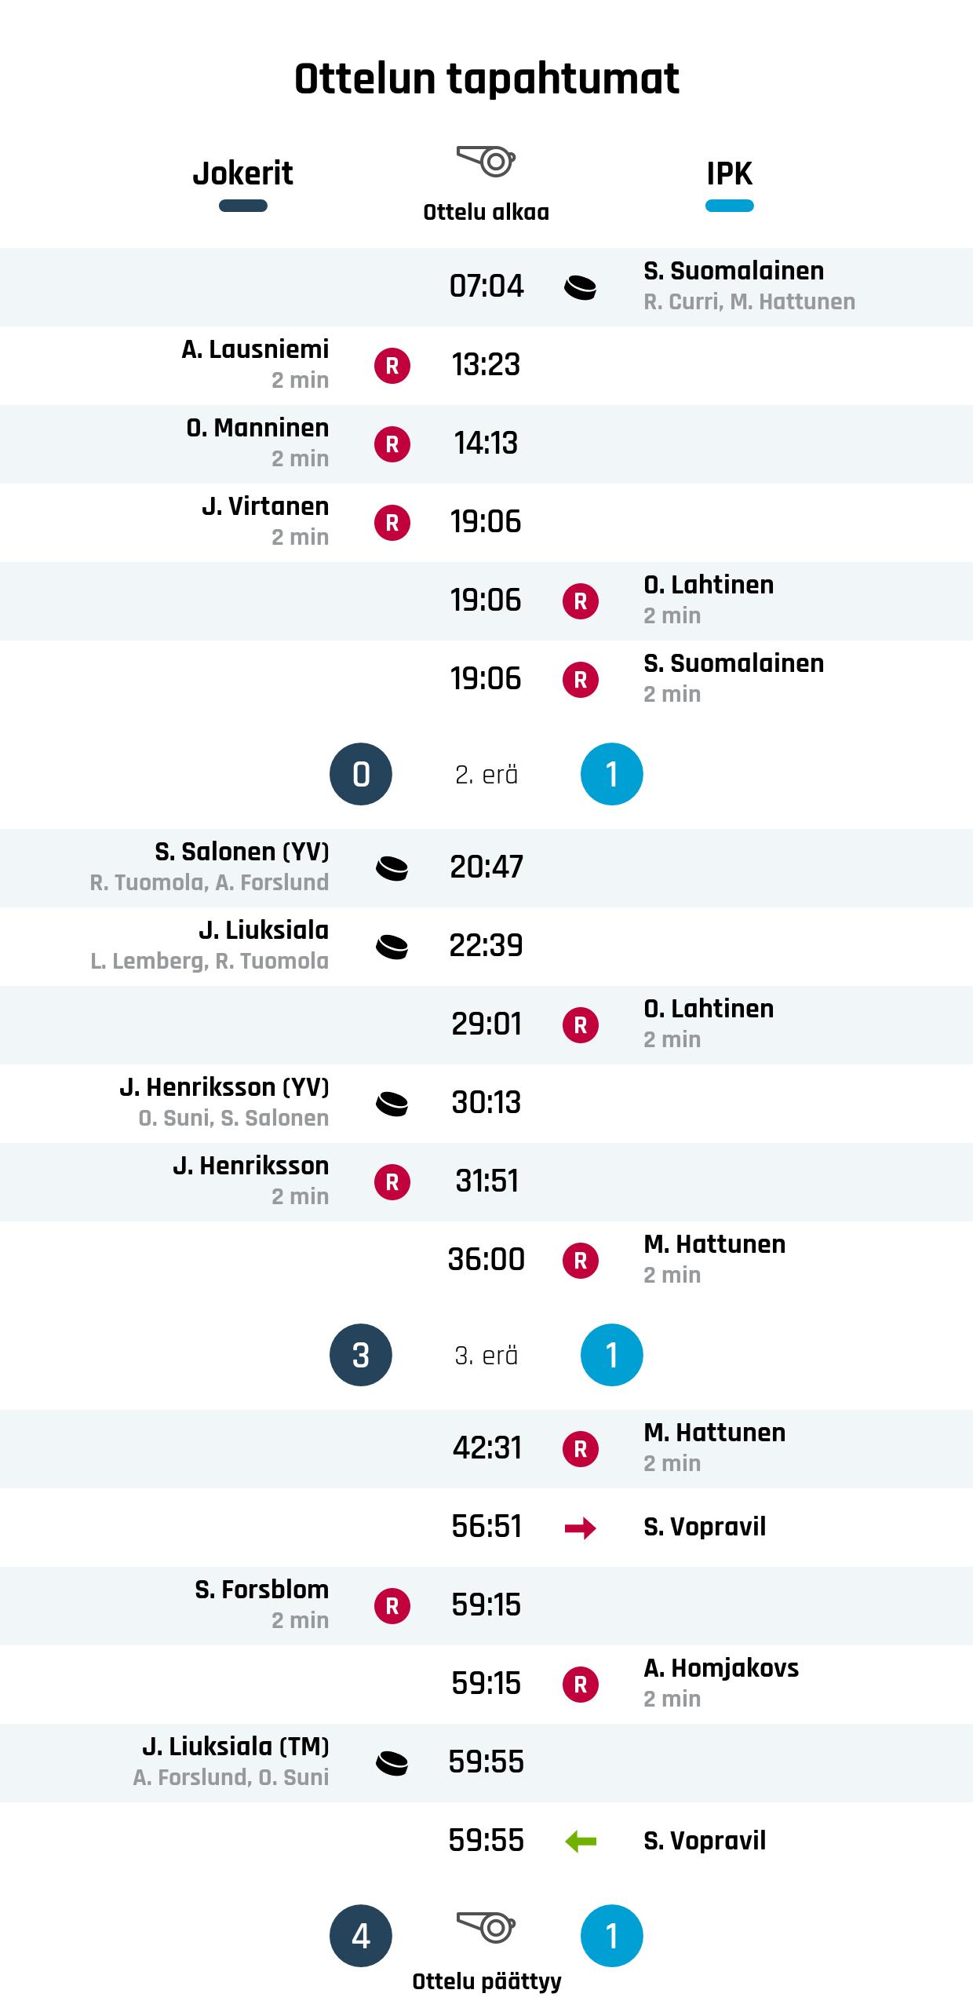The width and height of the screenshot is (973, 2008).
Task: Click the dark Jokerit color bar
Action: click(x=243, y=206)
